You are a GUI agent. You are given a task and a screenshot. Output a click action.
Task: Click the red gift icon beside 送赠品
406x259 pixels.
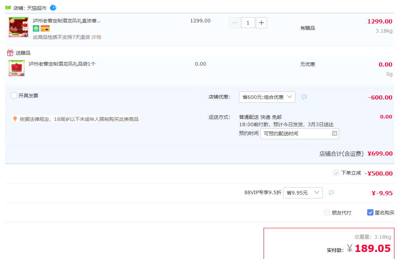10,53
